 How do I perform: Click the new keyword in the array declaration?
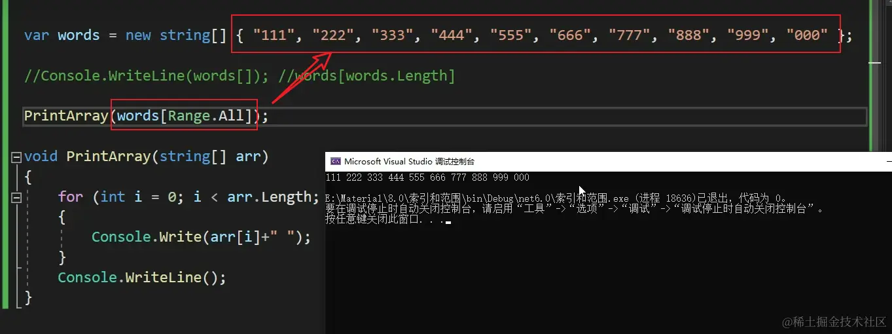(138, 35)
